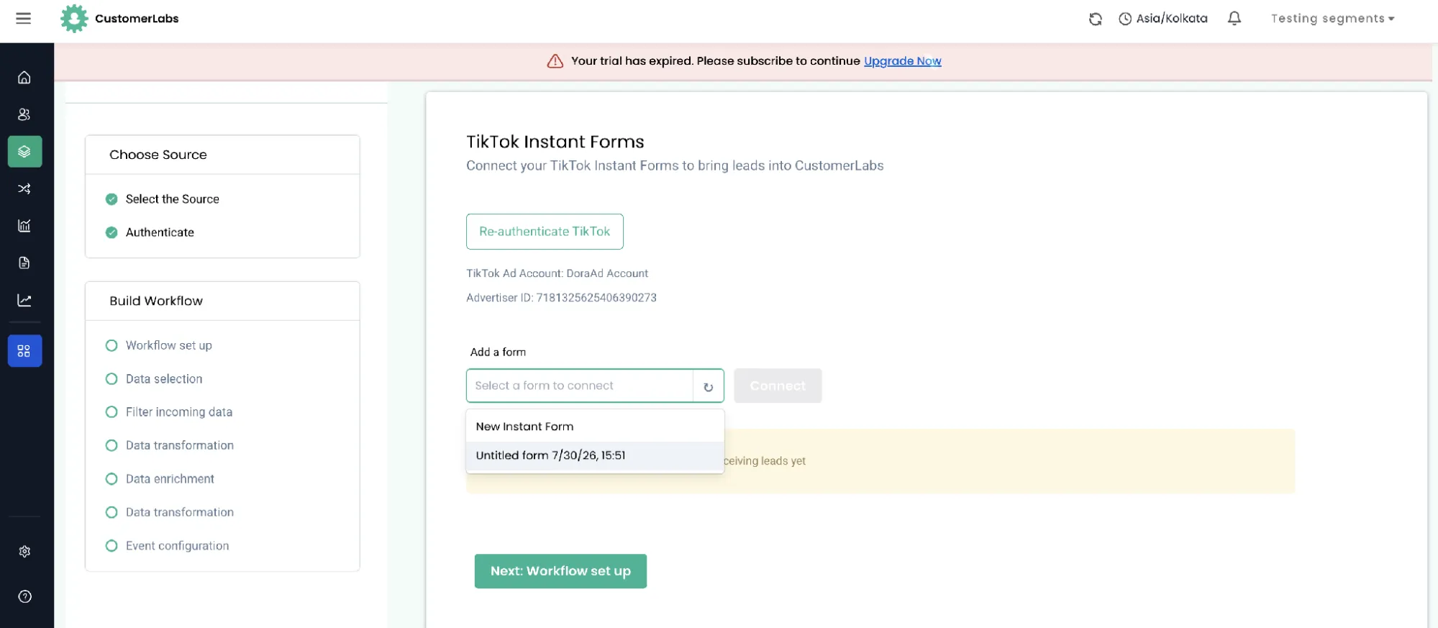Open the help question mark icon

[x=24, y=596]
